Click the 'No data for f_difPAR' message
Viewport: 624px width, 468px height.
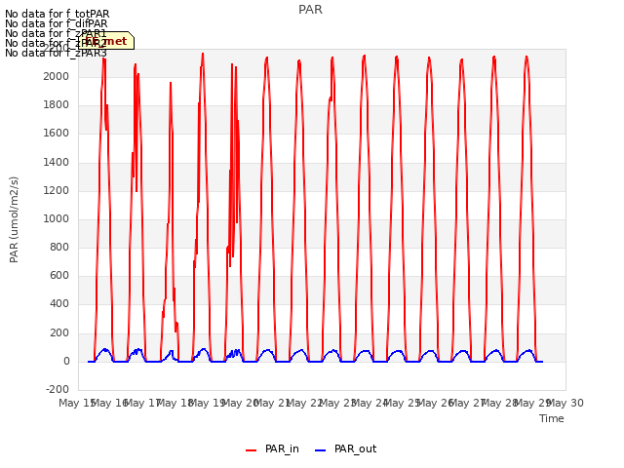(x=57, y=23)
